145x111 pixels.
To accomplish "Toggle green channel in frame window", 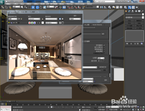I will point(32,23).
